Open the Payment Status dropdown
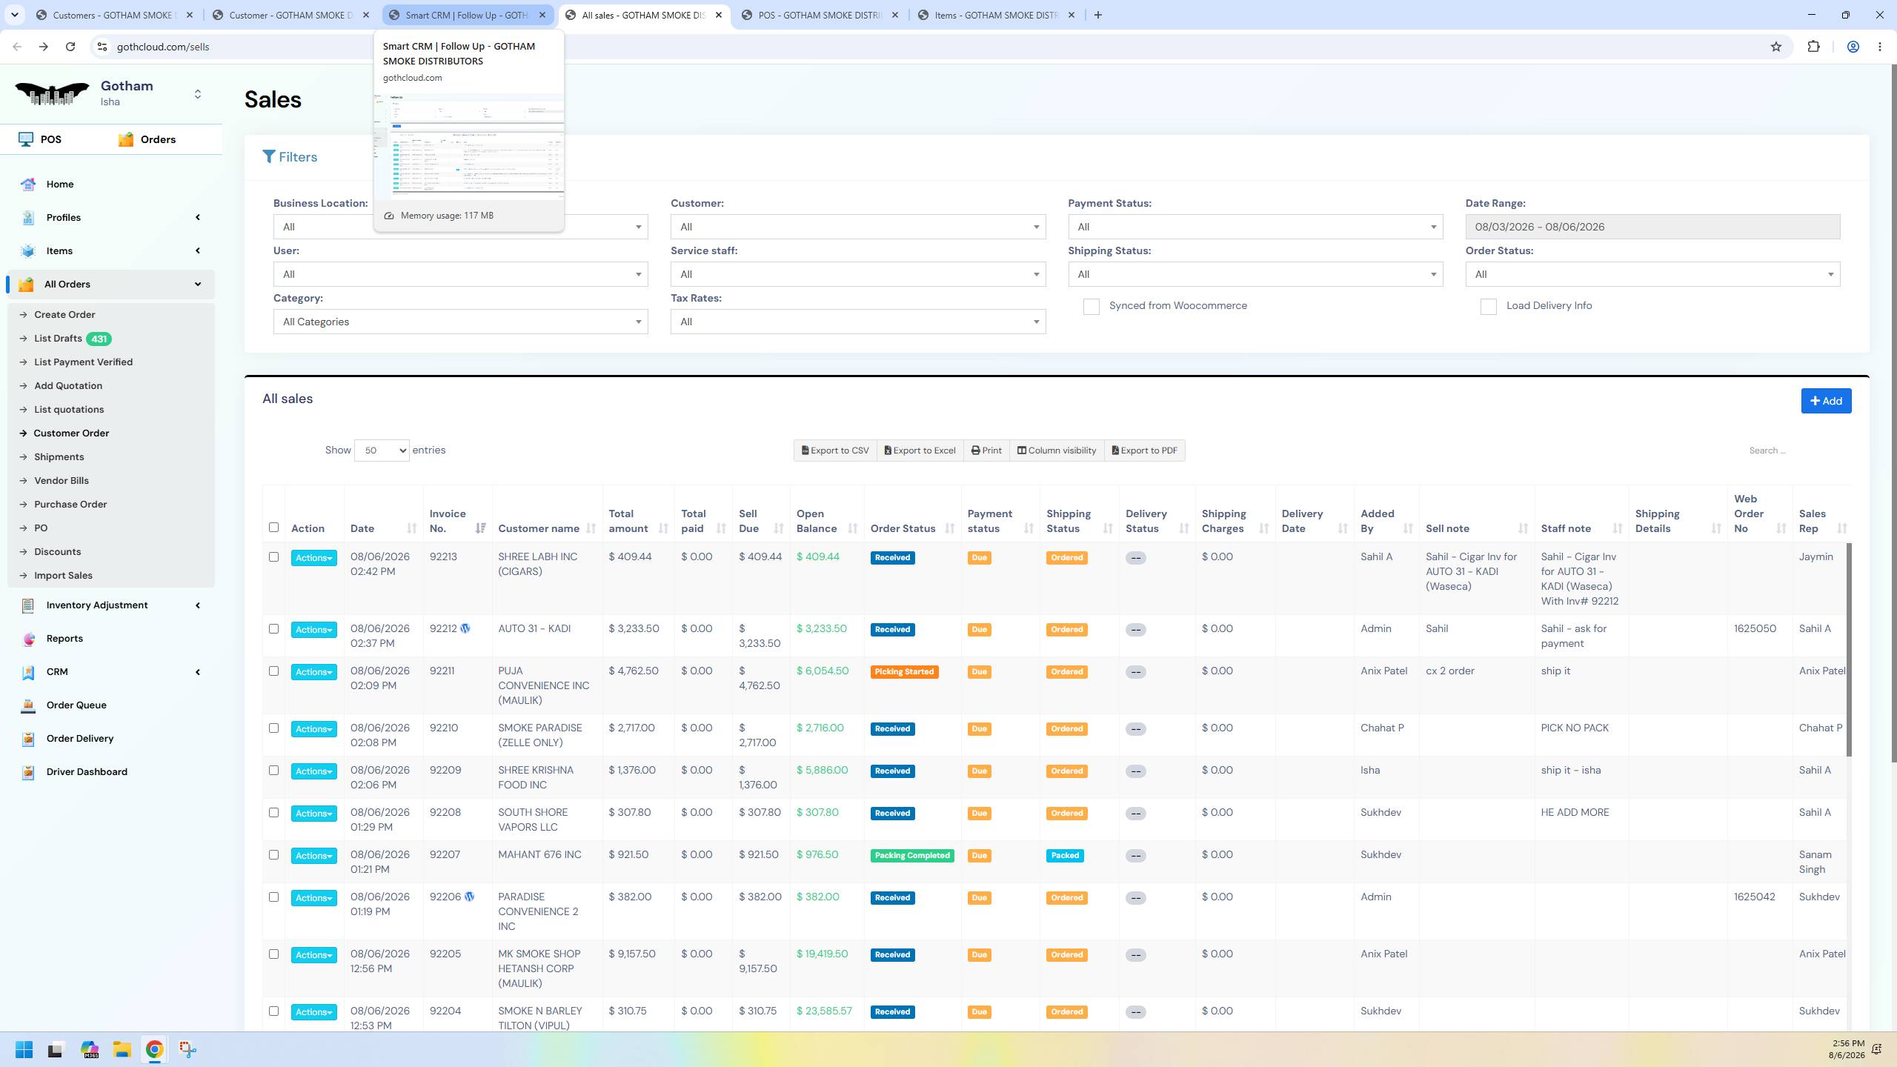 pyautogui.click(x=1255, y=227)
